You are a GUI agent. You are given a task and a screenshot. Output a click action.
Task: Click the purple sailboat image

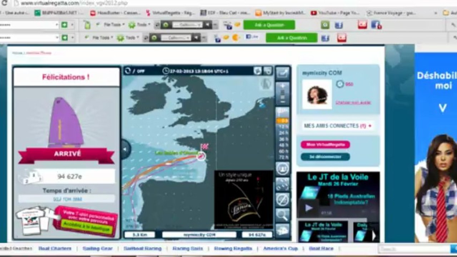tap(66, 123)
